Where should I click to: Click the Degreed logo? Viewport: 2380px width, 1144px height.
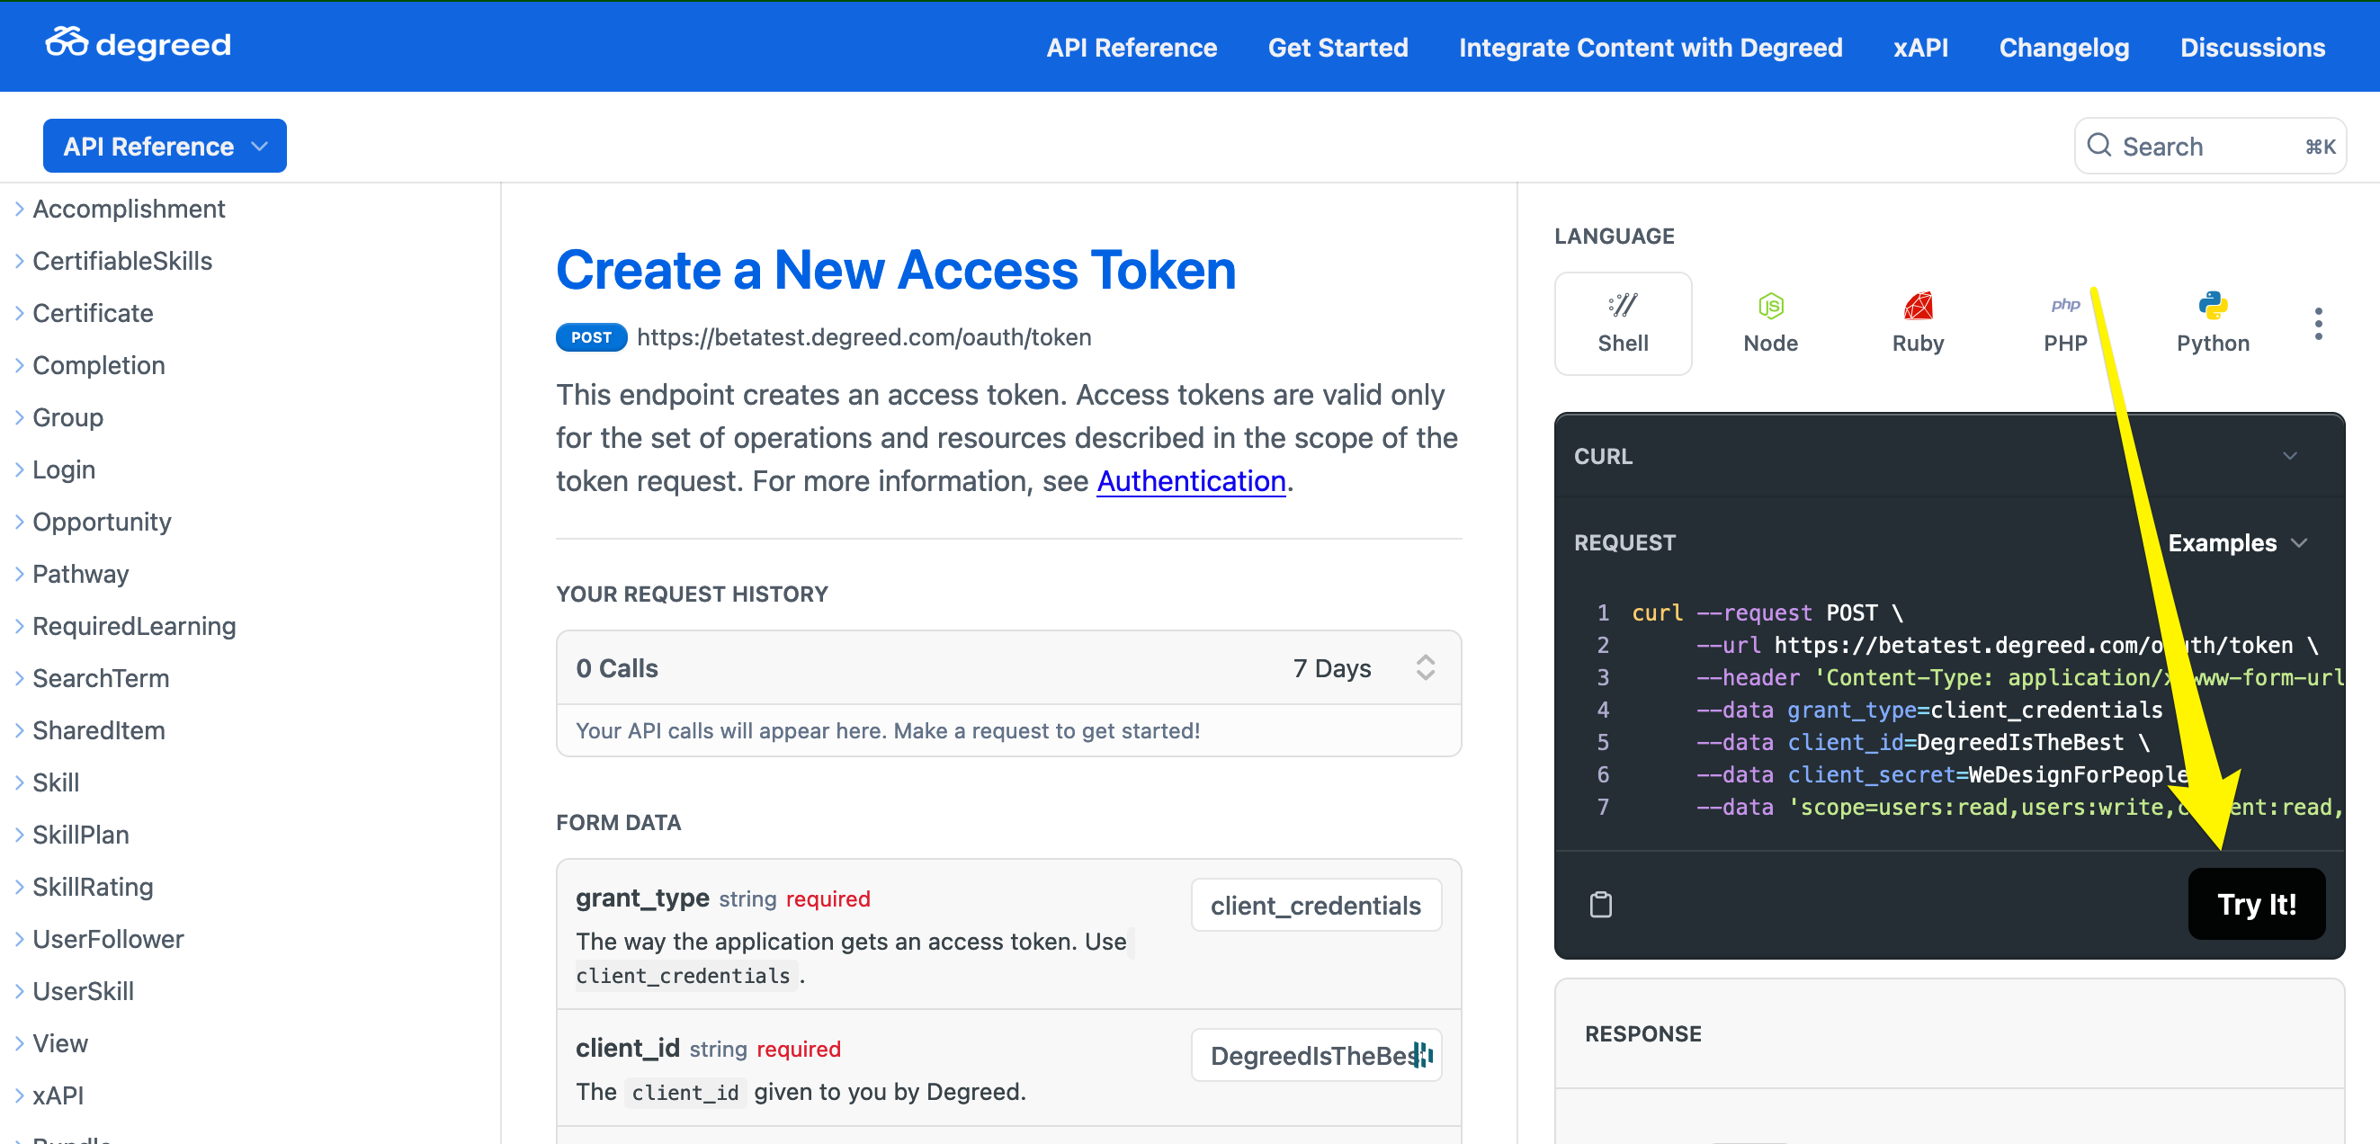139,44
